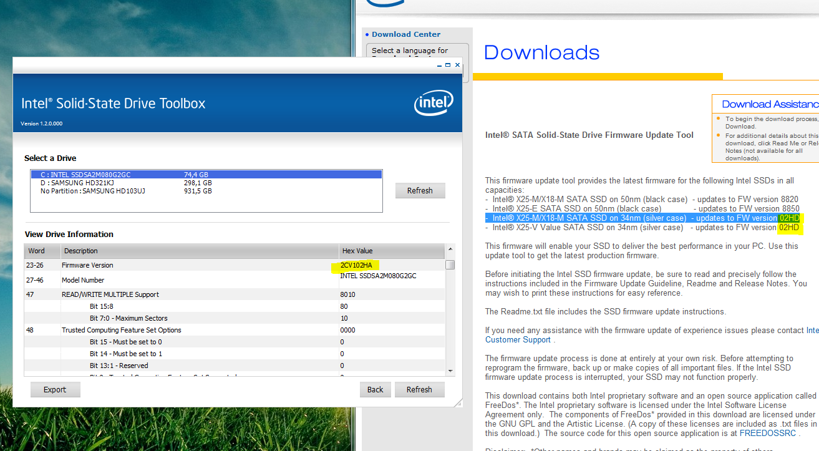Export the drive information

55,389
